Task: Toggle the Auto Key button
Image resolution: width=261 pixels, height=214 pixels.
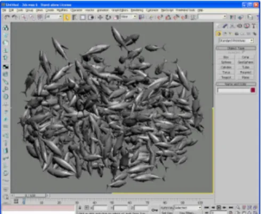Action: click(x=167, y=208)
